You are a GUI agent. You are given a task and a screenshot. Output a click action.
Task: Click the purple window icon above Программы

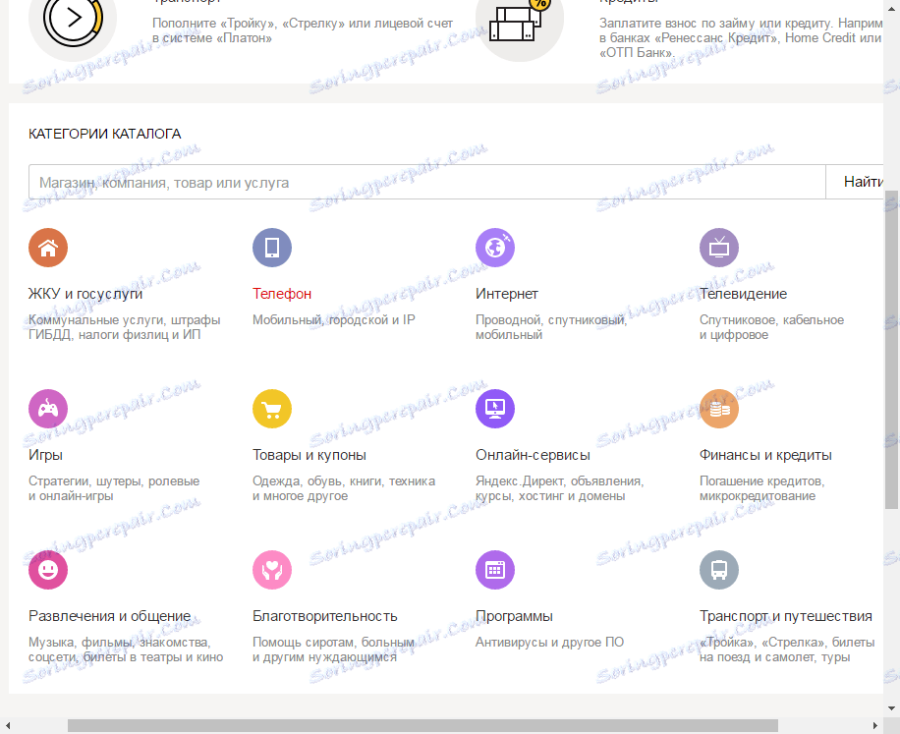click(495, 570)
